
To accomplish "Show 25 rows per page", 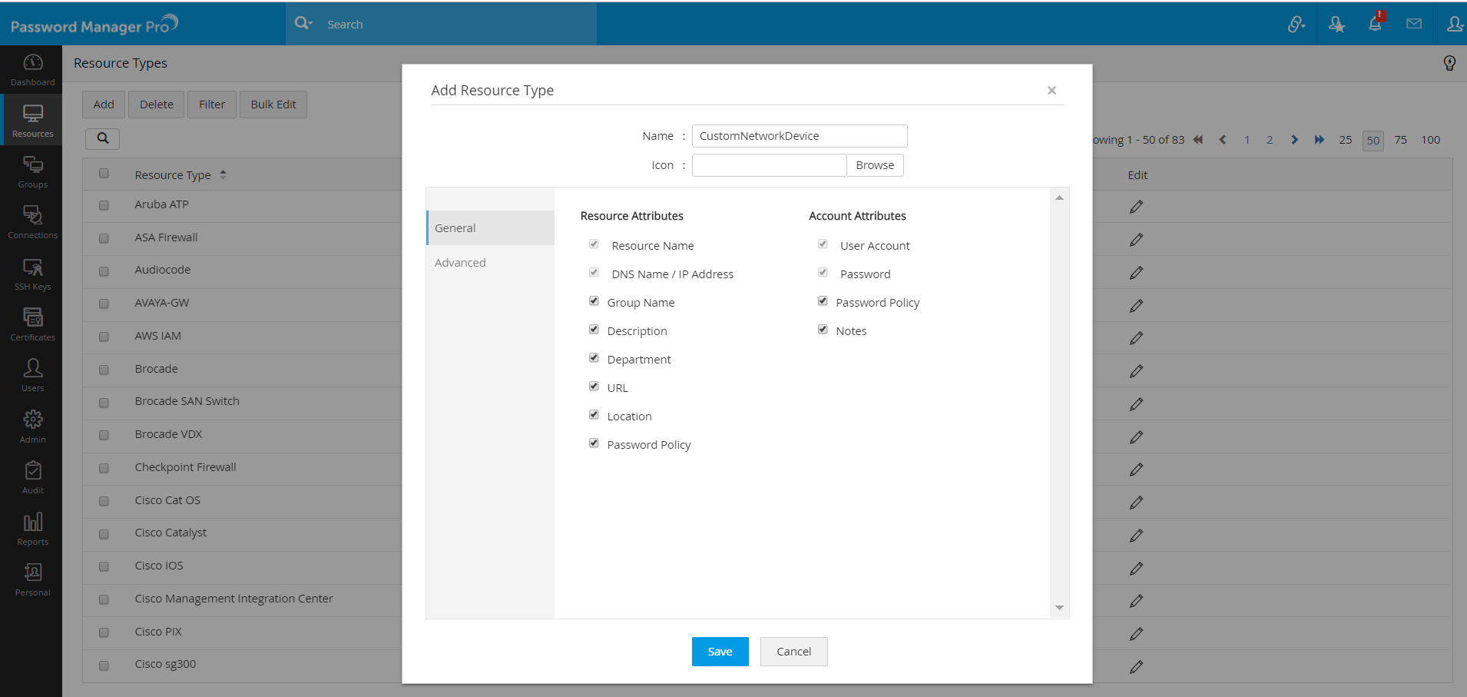I will 1346,140.
